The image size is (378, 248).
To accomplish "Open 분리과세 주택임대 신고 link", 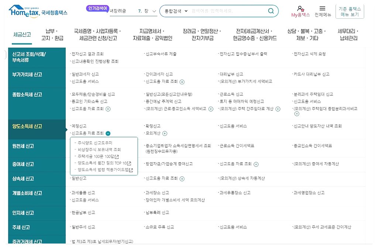I will (x=313, y=94).
